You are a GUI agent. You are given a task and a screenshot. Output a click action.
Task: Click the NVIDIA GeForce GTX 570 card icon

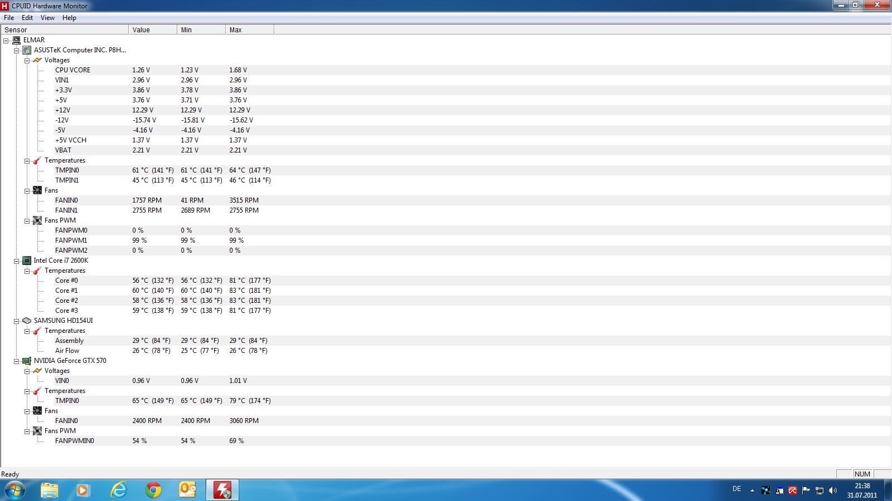pyautogui.click(x=27, y=361)
